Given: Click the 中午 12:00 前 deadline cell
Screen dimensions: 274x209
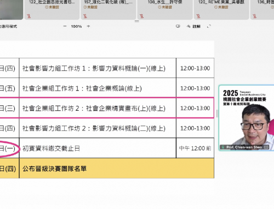Looking at the screenshot, I should click(x=195, y=148).
